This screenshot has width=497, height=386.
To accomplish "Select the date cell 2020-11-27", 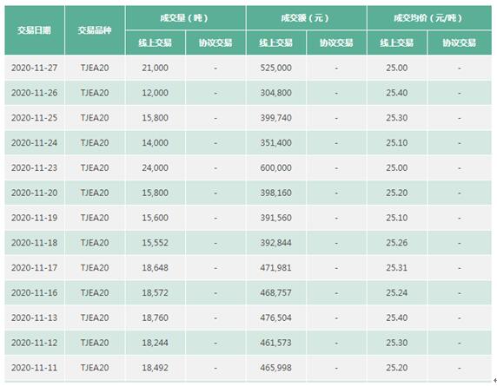I will 34,68.
